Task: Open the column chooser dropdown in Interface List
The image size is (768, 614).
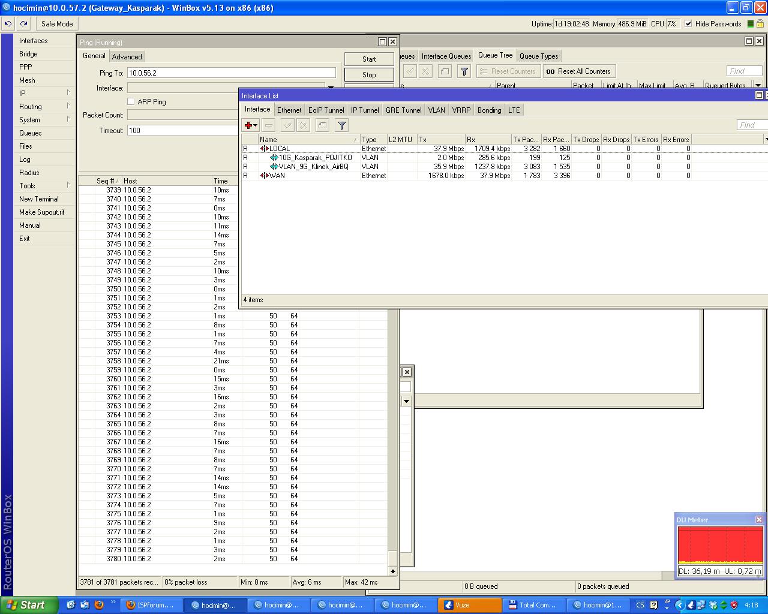Action: click(766, 139)
